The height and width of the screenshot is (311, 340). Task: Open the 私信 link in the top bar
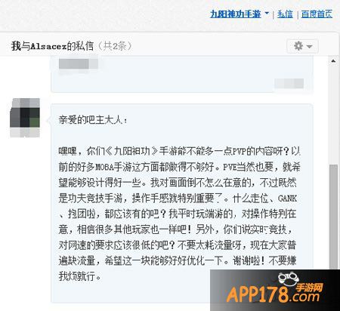click(x=285, y=14)
